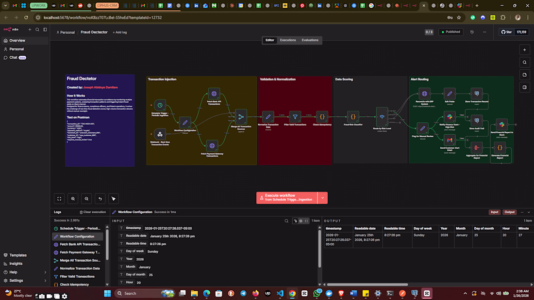534x300 pixels.
Task: Toggle the Published workflow status
Action: coord(451,32)
